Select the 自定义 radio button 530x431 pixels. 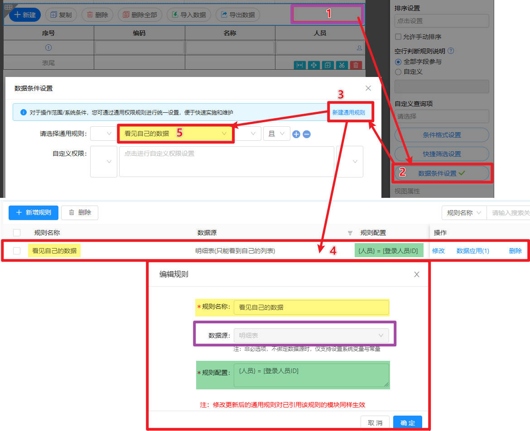pyautogui.click(x=398, y=72)
